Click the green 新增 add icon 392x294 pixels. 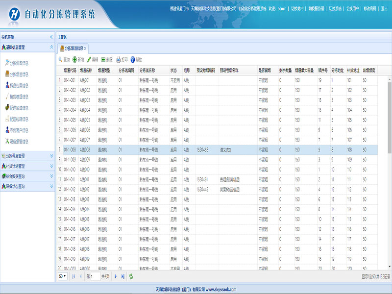click(x=75, y=59)
